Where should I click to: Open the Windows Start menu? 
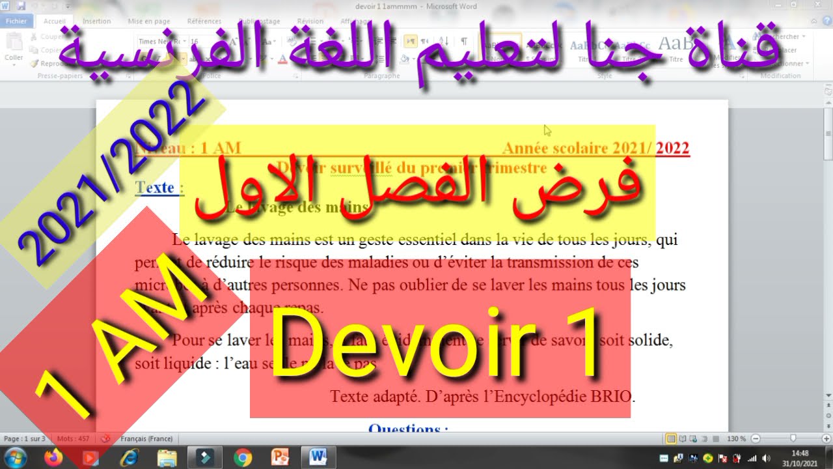tap(15, 457)
